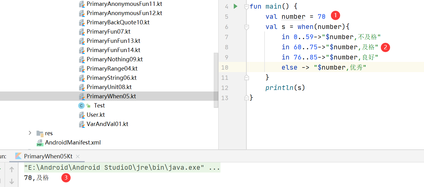
Task: Click value 70 on line 5
Action: click(322, 17)
